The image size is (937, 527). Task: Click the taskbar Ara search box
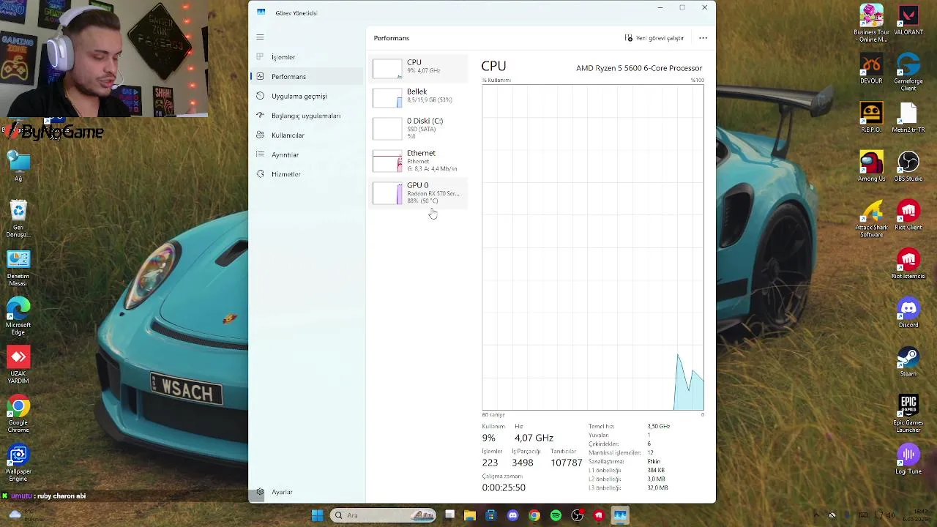(383, 515)
